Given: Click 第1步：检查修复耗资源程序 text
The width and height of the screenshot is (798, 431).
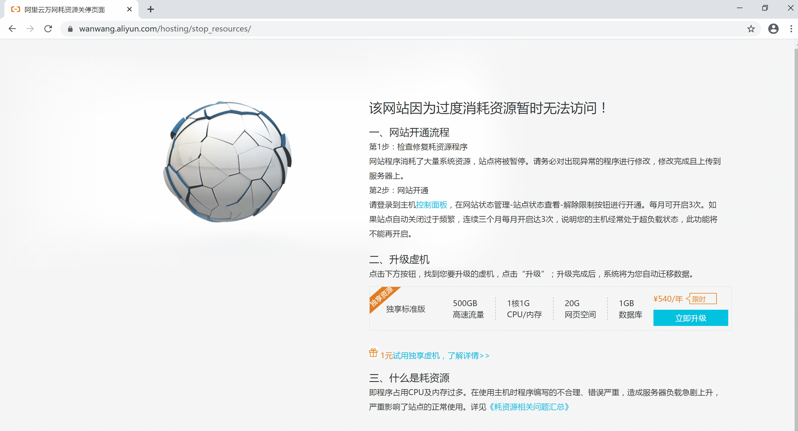Looking at the screenshot, I should 418,147.
